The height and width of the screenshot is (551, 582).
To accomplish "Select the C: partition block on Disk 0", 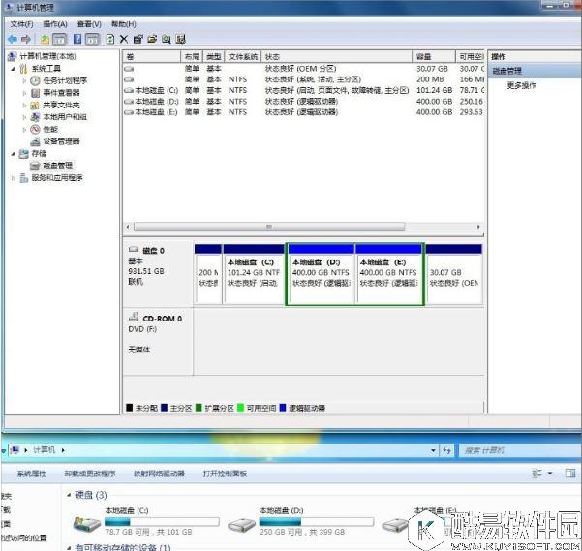I will pyautogui.click(x=254, y=275).
